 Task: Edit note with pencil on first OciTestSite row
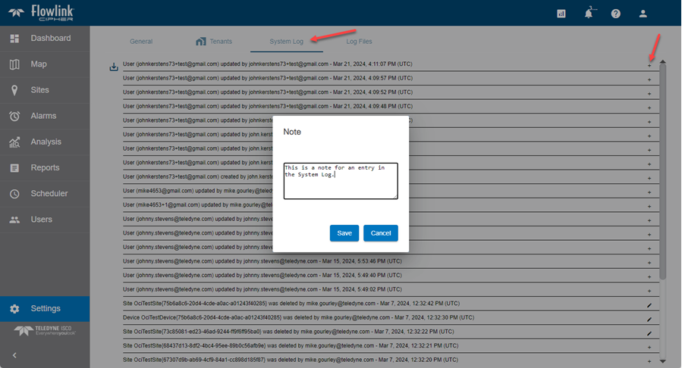pos(649,305)
